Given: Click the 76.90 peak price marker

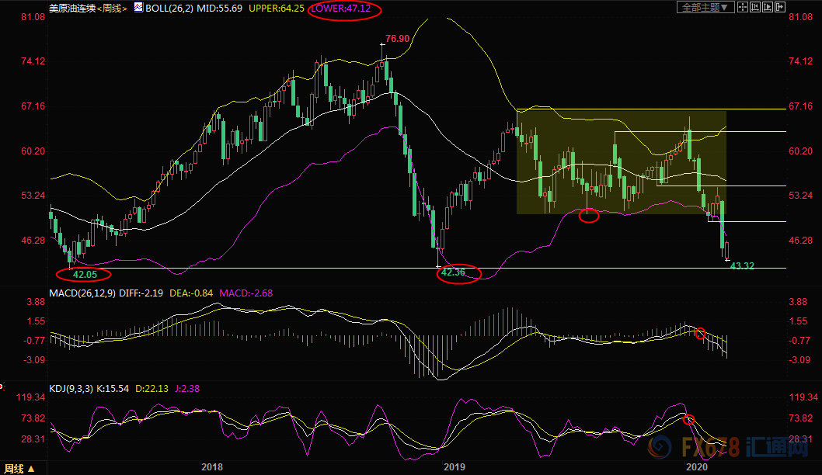Looking at the screenshot, I should (396, 38).
